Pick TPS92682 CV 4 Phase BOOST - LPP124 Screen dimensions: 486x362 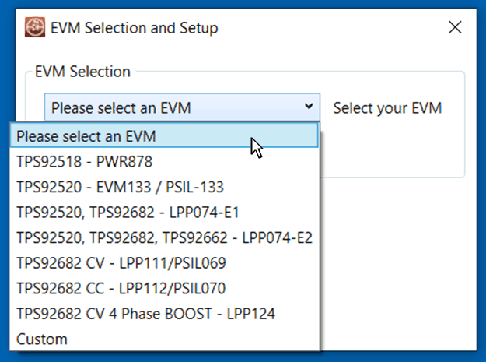click(145, 314)
